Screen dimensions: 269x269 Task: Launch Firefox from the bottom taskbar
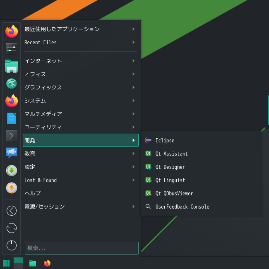[47, 263]
